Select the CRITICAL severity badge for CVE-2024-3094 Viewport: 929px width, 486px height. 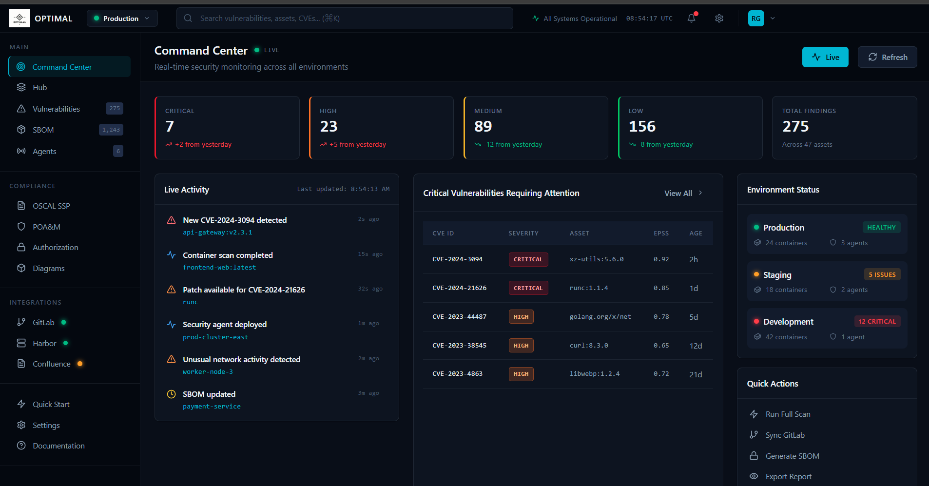[x=528, y=259]
